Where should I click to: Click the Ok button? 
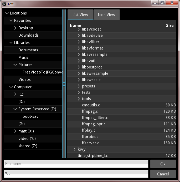click(163, 164)
